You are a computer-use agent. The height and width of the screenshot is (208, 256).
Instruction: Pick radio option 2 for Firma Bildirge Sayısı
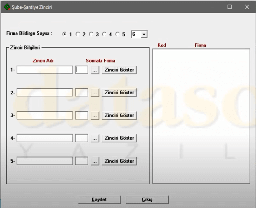coord(78,34)
